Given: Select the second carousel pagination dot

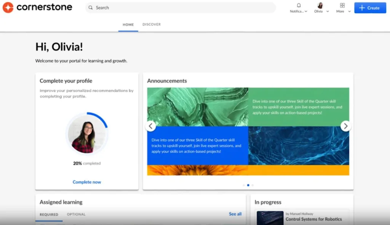Looking at the screenshot, I should click(248, 185).
